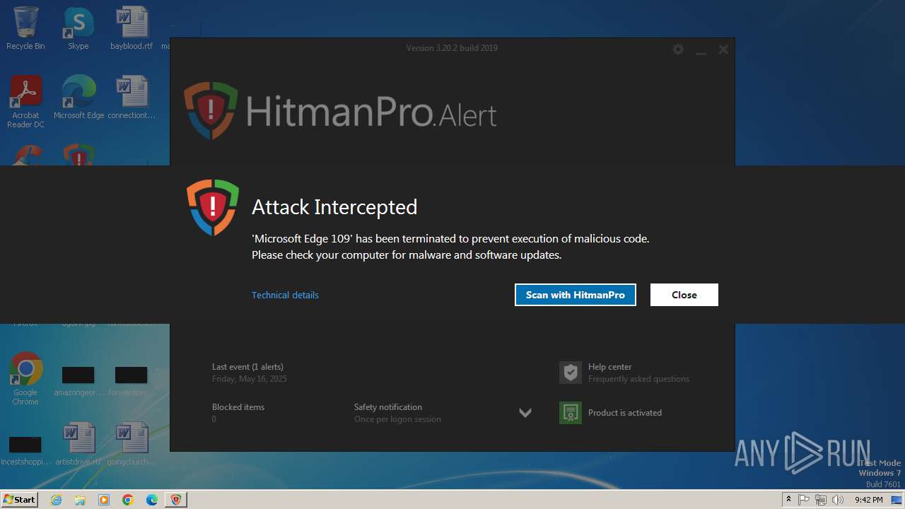905x509 pixels.
Task: Click the HitmanPro.Alert shield logo
Action: coord(211,110)
